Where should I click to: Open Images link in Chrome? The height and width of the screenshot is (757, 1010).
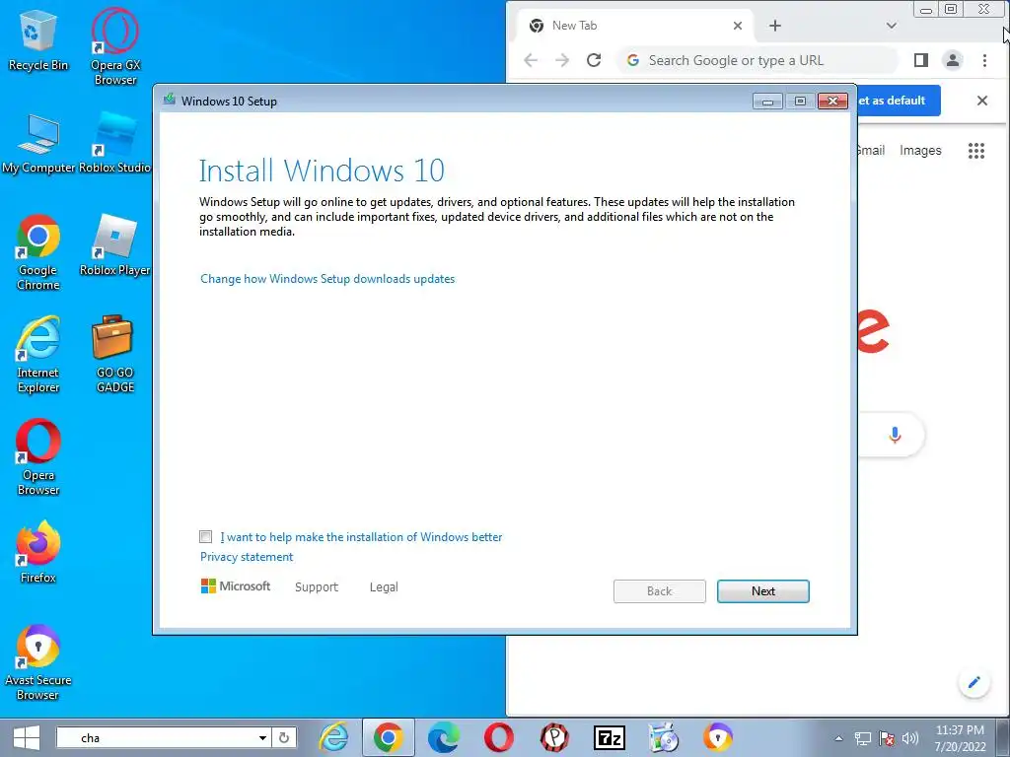click(920, 150)
